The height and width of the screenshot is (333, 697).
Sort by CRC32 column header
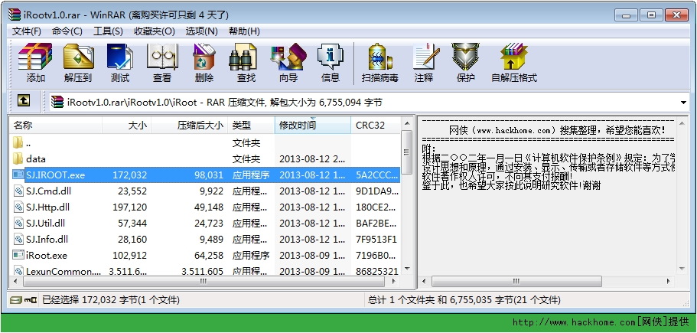[375, 126]
